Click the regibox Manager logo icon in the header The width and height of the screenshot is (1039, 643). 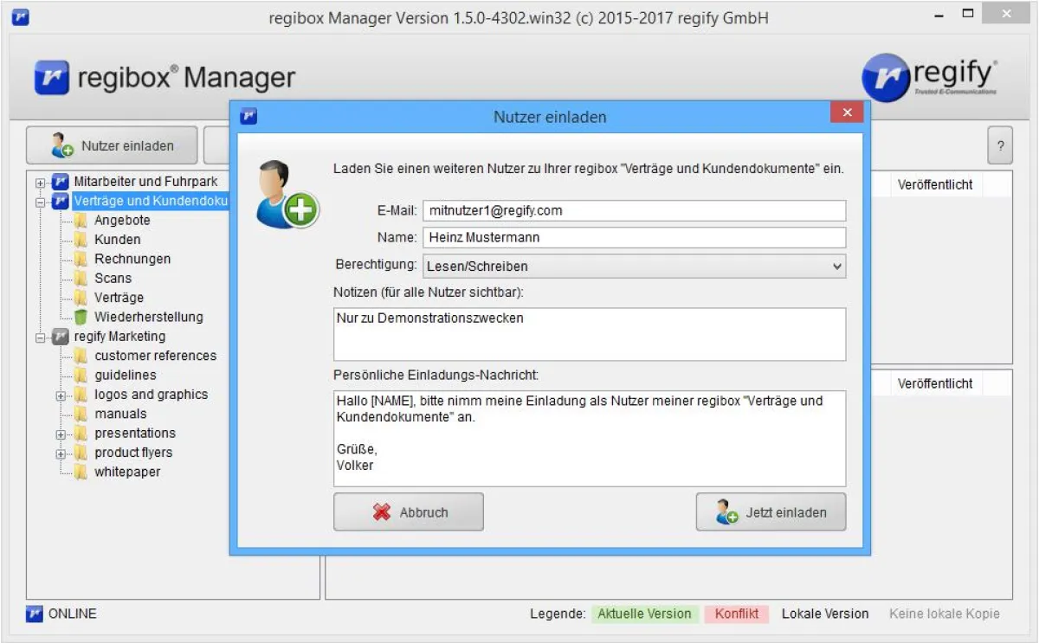tap(53, 77)
